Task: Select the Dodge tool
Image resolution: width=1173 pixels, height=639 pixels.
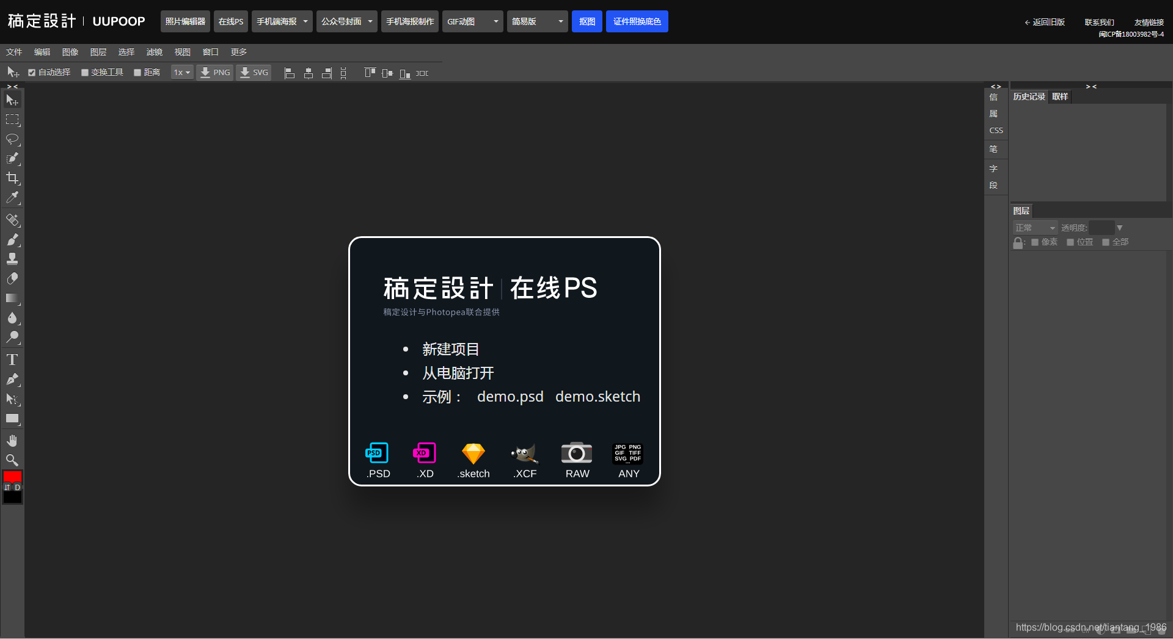Action: pos(12,338)
